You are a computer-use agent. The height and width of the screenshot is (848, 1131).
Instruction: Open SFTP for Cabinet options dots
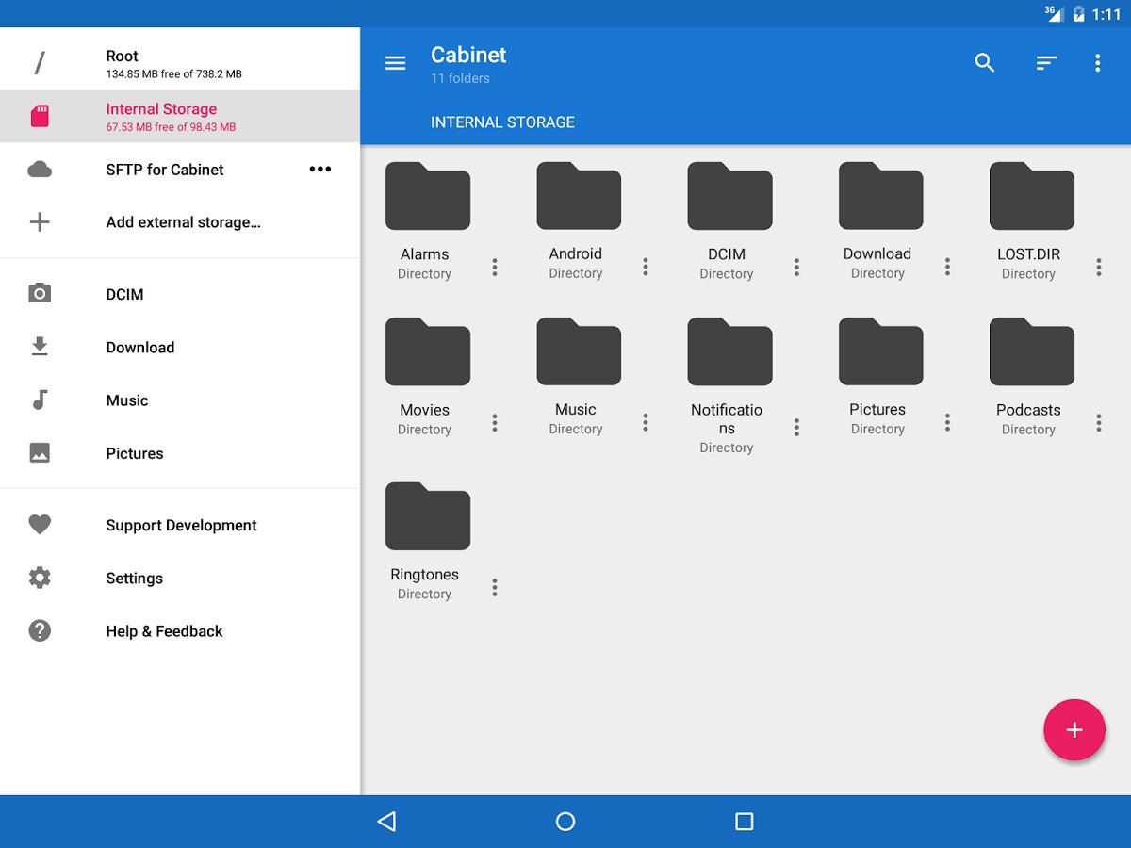point(320,170)
